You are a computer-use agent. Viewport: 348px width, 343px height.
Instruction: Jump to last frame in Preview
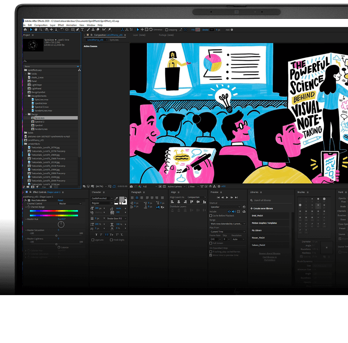236,197
